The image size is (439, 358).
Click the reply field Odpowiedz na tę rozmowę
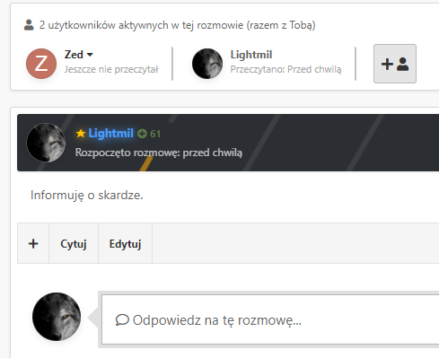click(270, 319)
